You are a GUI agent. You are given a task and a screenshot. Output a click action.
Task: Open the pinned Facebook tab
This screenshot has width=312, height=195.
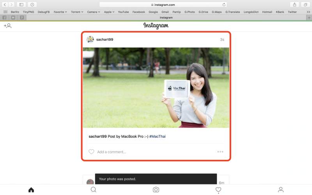click(4, 18)
